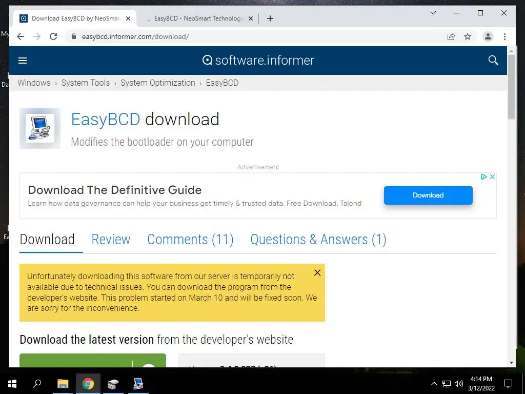Close the EasyBCD - NeoSmart Technologies tab
The height and width of the screenshot is (394, 525).
coord(250,18)
